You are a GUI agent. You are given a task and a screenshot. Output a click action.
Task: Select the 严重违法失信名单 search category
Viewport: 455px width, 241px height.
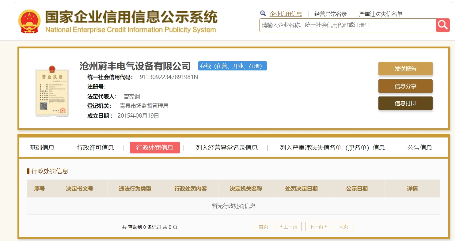click(381, 14)
